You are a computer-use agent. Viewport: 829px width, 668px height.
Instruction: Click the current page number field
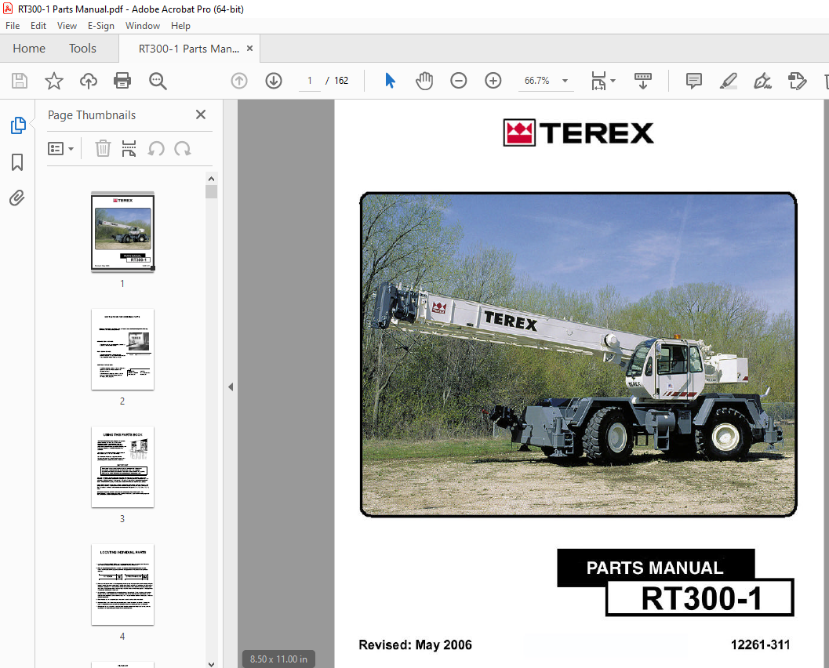click(310, 81)
